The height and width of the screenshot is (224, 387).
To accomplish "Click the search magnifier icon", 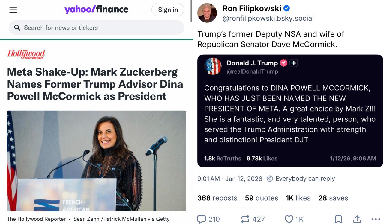I will (x=17, y=28).
